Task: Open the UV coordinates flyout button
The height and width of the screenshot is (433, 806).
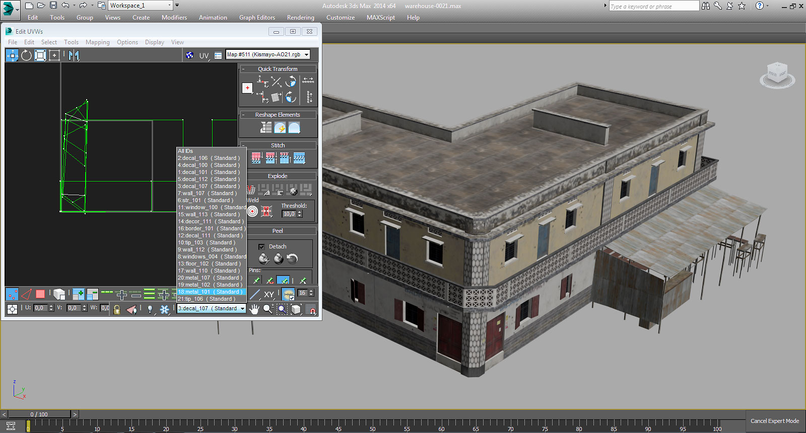Action: point(204,55)
